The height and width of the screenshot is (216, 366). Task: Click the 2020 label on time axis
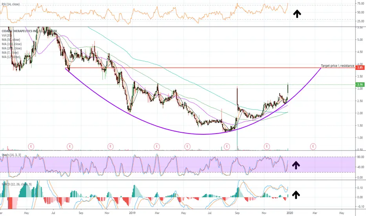point(289,213)
